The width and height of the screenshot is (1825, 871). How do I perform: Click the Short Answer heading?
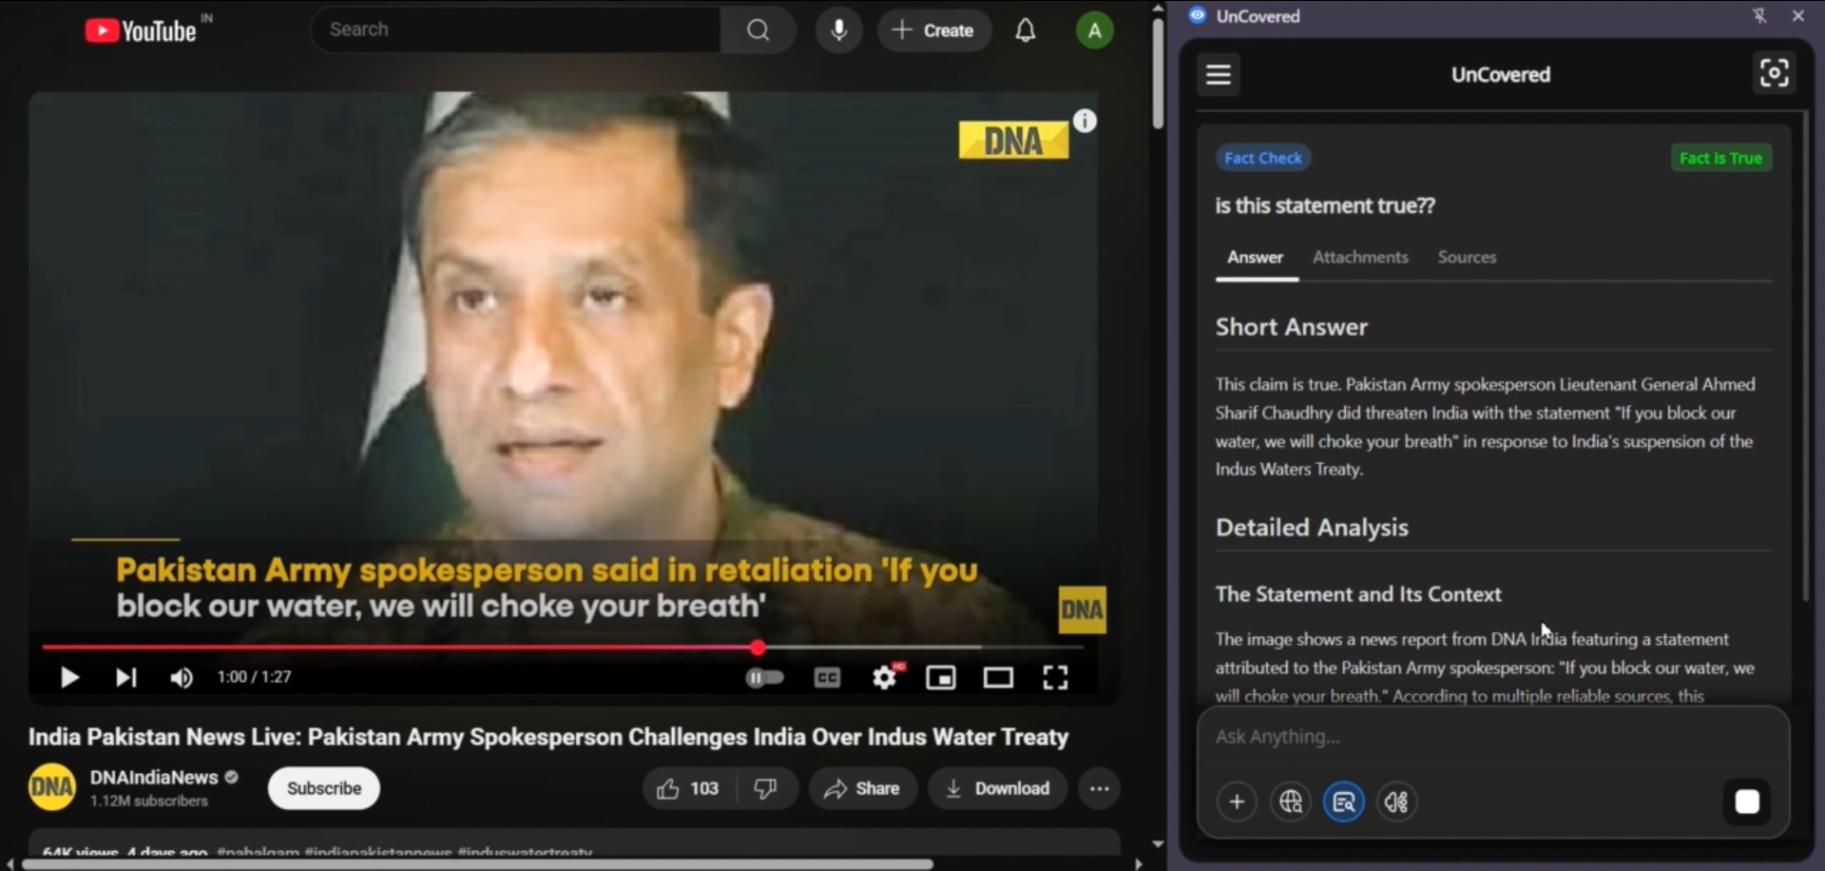click(1291, 327)
